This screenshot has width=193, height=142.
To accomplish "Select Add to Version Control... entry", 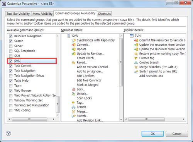I will tap(93, 67).
